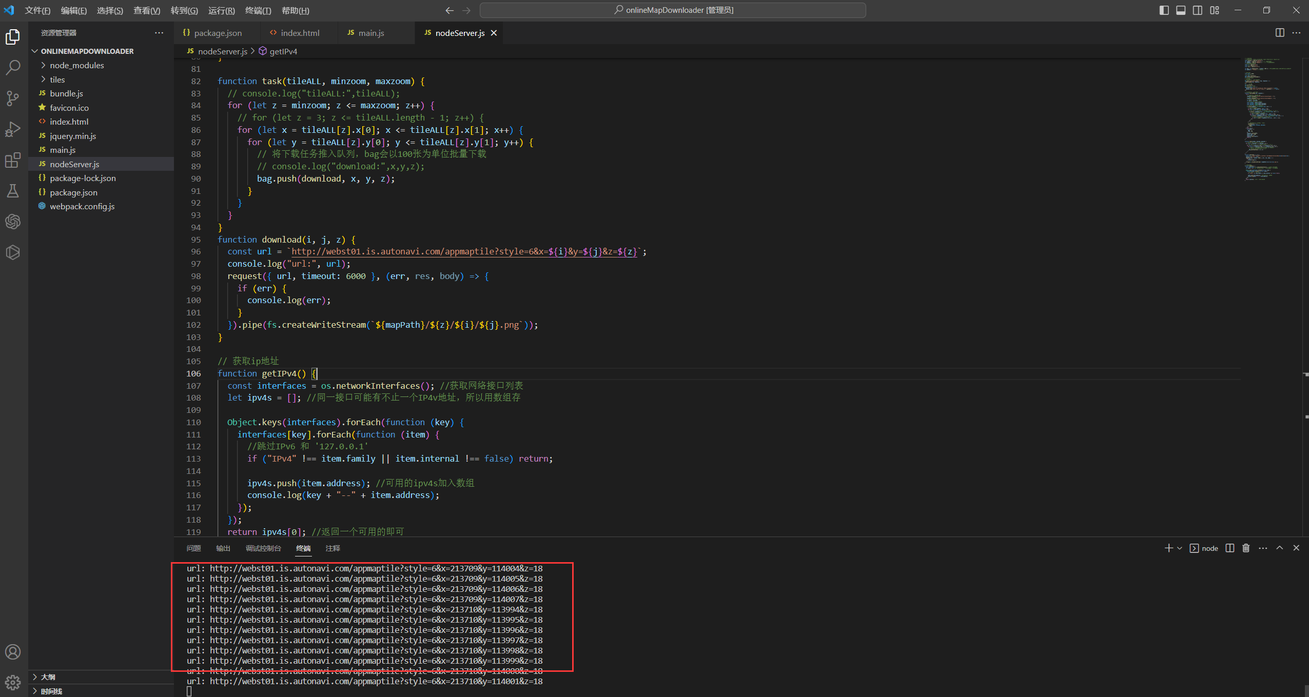Open webpack.config.js in the file tree
The width and height of the screenshot is (1309, 697).
tap(101, 206)
